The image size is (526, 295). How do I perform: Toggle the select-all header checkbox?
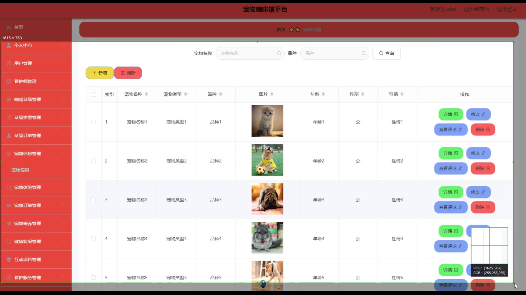[94, 95]
